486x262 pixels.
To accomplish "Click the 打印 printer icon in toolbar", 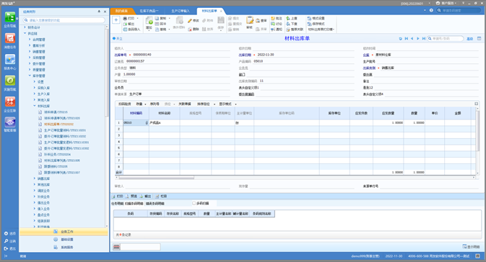I will click(x=125, y=19).
